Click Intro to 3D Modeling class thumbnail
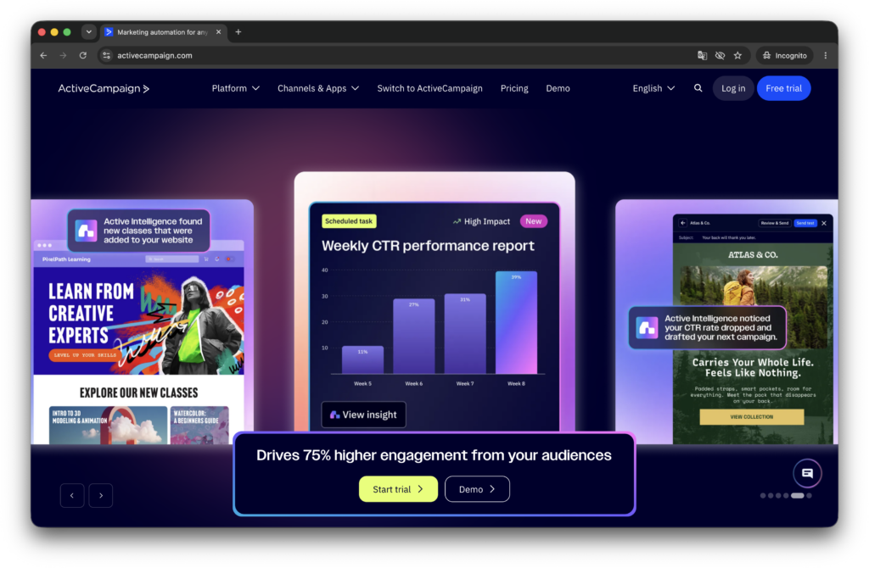This screenshot has width=869, height=568. click(x=108, y=426)
